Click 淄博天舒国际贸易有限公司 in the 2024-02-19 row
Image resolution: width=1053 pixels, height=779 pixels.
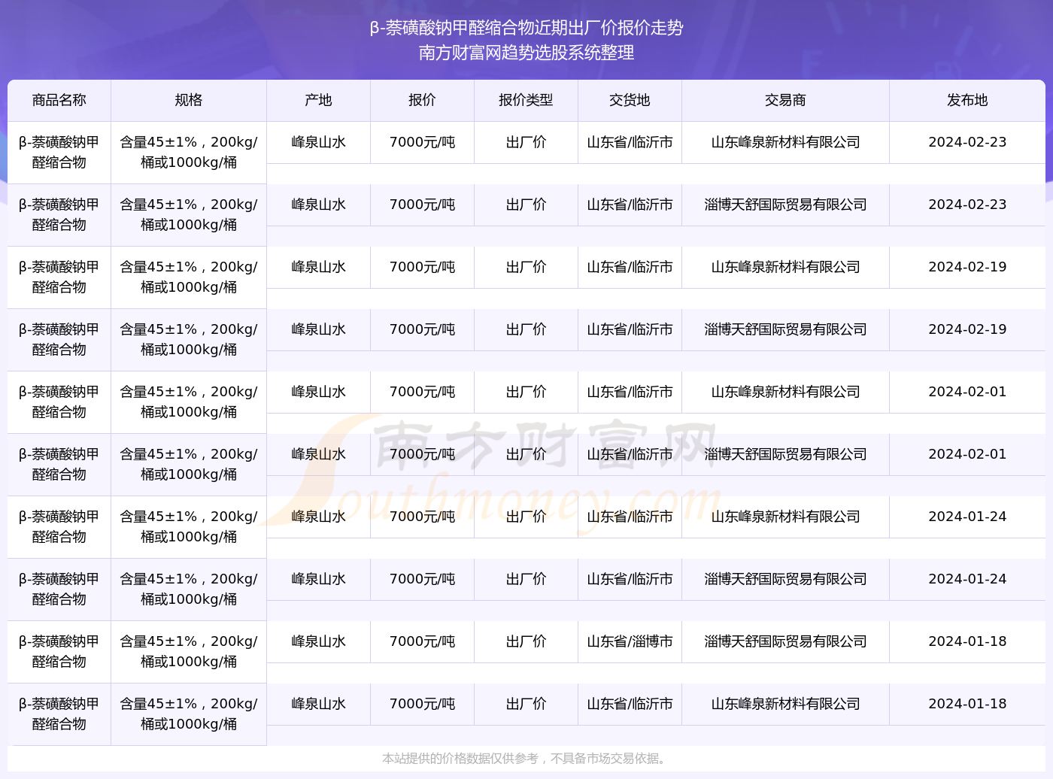785,329
